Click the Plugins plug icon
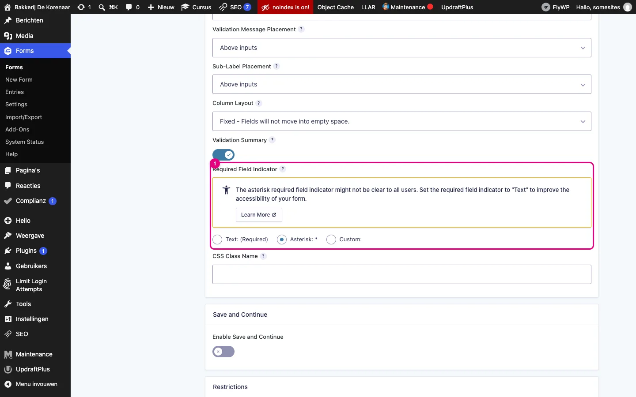The image size is (636, 397). (8, 251)
